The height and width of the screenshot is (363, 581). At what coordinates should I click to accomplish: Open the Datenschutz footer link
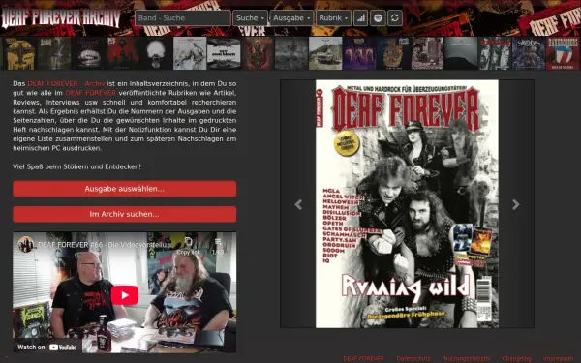pos(413,358)
